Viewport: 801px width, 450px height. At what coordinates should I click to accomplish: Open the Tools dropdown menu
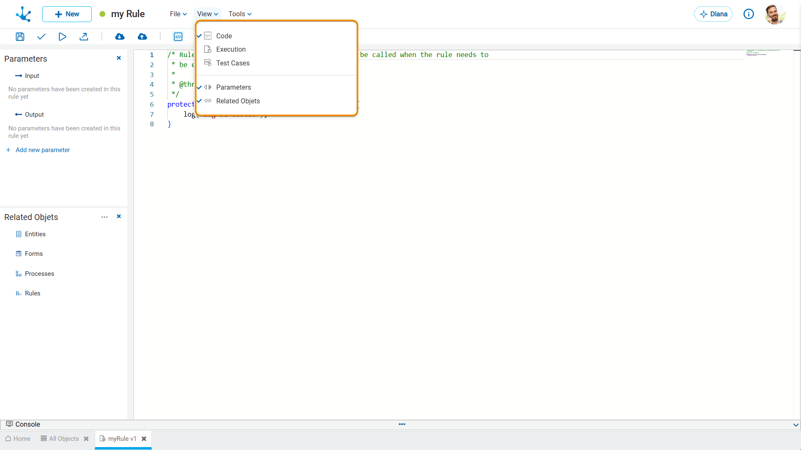(240, 14)
